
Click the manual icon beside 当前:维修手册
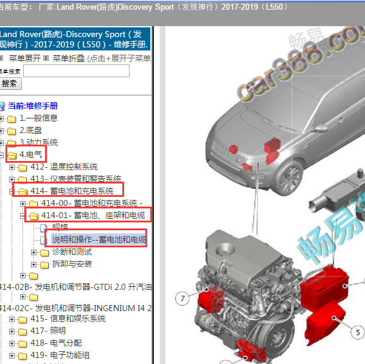(2, 106)
